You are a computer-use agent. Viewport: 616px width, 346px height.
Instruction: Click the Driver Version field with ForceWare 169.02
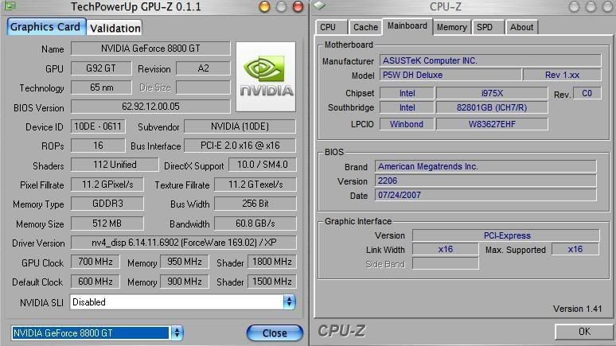coord(184,243)
